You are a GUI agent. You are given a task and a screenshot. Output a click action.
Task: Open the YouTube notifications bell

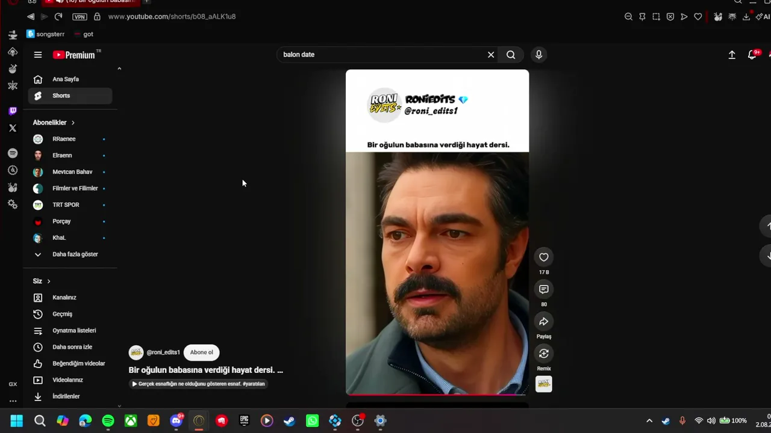pos(752,55)
